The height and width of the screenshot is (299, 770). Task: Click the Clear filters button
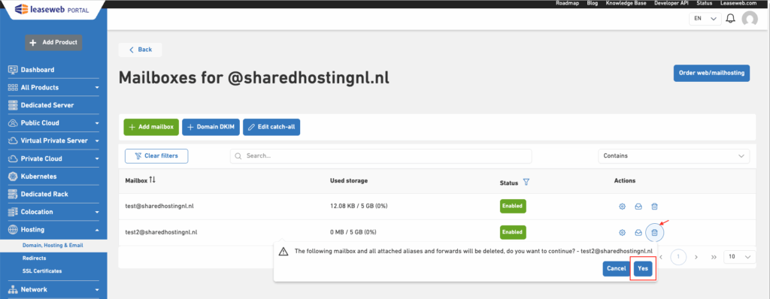[x=156, y=156]
